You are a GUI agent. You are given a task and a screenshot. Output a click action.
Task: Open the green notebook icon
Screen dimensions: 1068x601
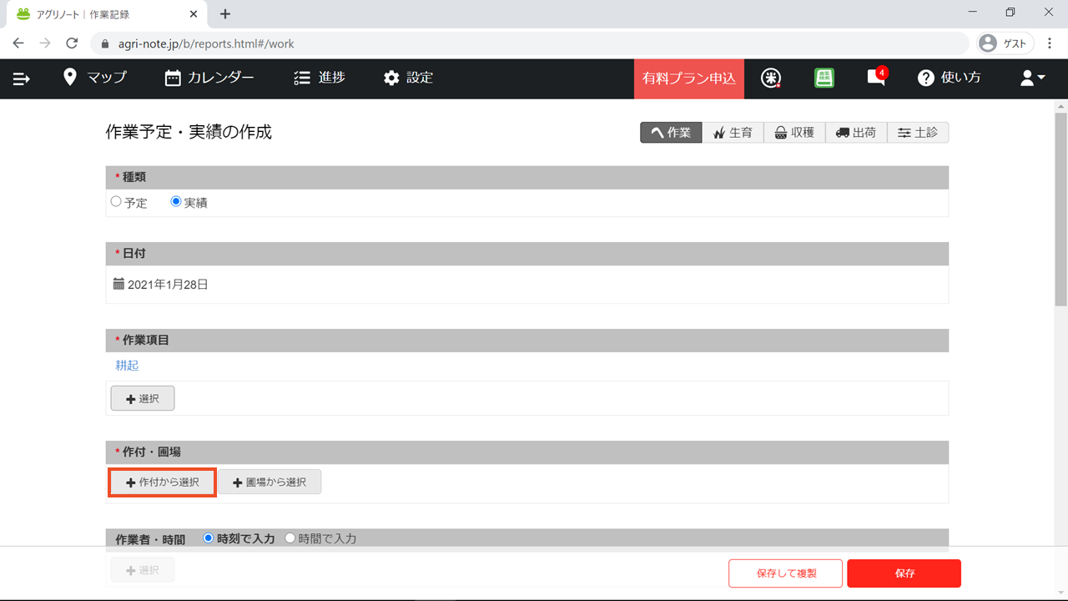tap(824, 78)
